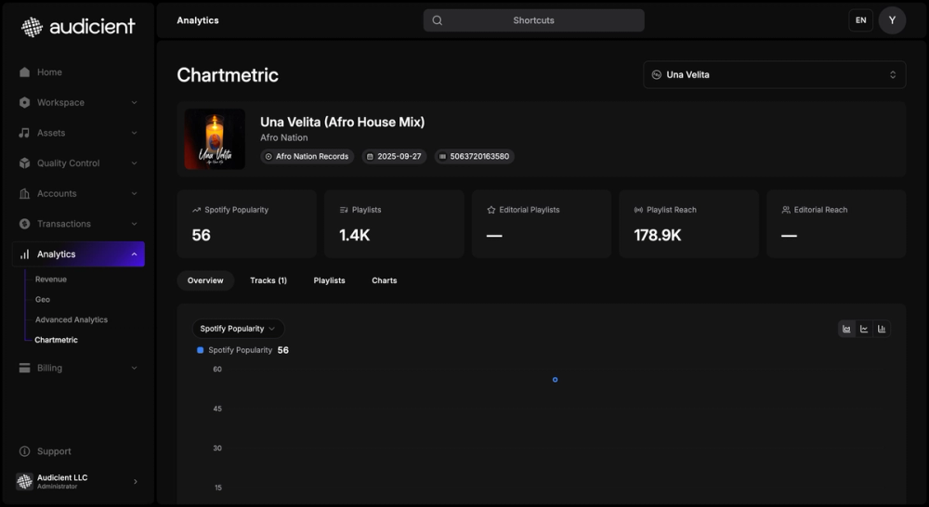Open Revenue under Analytics
The image size is (929, 507).
[51, 279]
